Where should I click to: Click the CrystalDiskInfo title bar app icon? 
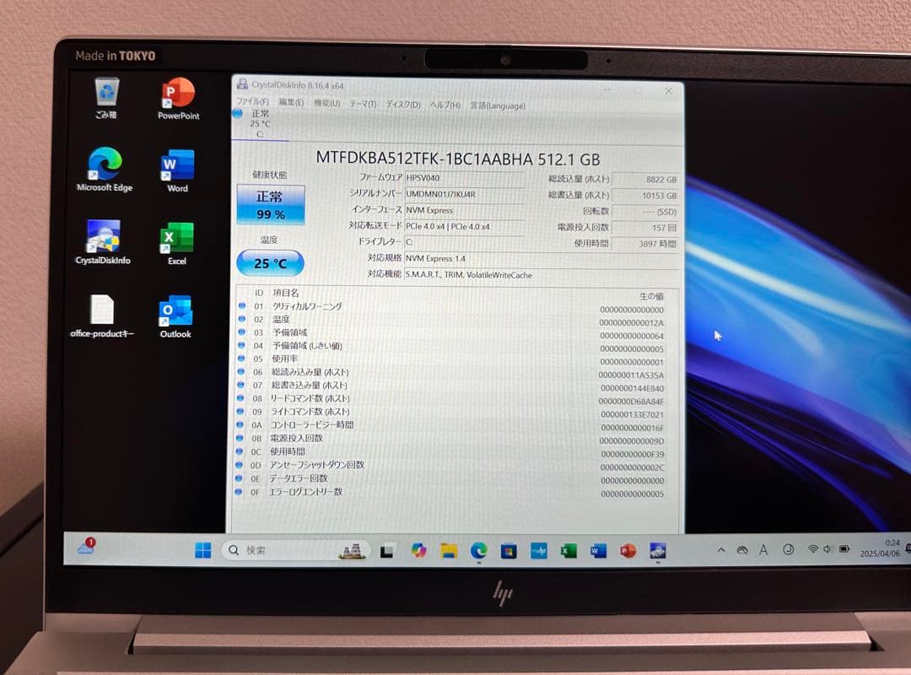click(242, 84)
